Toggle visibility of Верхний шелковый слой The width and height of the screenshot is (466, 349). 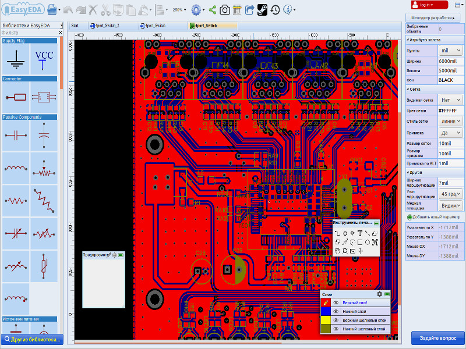click(x=336, y=320)
